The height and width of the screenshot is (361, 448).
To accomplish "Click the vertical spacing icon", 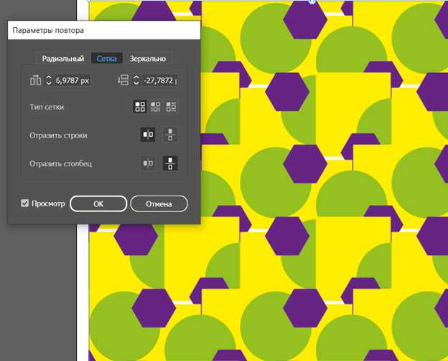I will 123,80.
